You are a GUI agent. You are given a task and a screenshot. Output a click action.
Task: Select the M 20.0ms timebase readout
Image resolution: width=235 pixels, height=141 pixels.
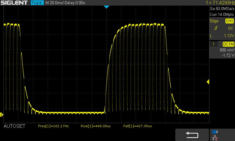point(54,3)
